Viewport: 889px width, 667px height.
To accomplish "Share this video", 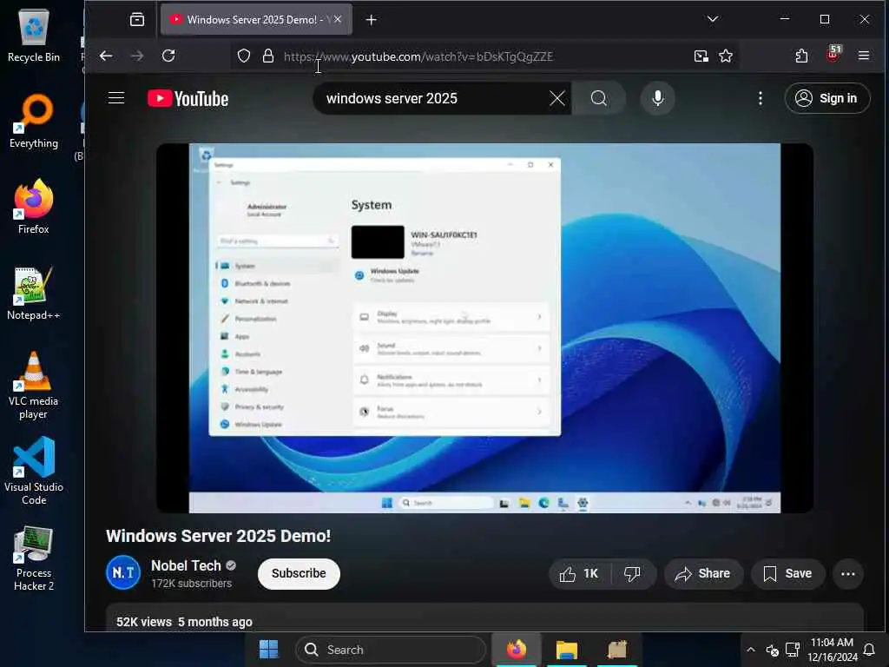I will 703,574.
